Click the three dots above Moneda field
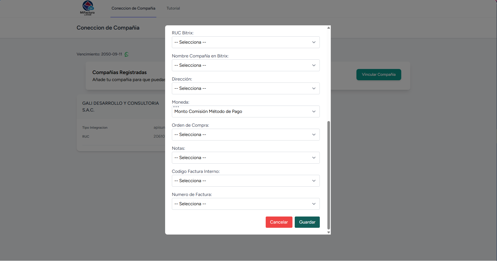Image resolution: width=497 pixels, height=261 pixels. tap(176, 107)
